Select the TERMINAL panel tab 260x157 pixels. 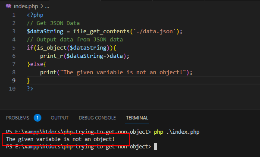tap(137, 118)
